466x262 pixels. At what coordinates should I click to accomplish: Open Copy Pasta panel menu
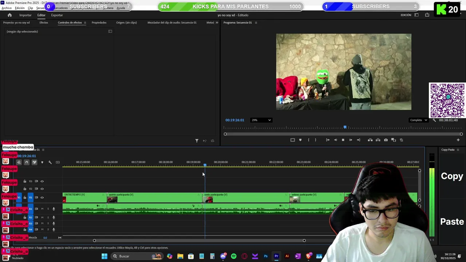coord(458,150)
